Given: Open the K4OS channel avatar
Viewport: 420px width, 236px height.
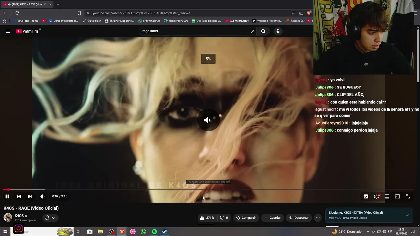Looking at the screenshot, I should (8, 218).
